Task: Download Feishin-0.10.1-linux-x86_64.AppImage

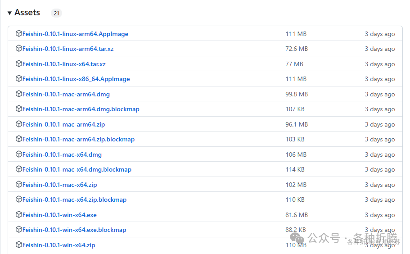Action: click(x=76, y=79)
